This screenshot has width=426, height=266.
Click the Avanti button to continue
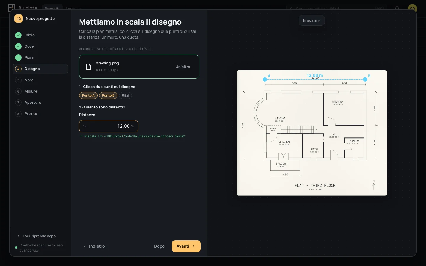coord(186,246)
